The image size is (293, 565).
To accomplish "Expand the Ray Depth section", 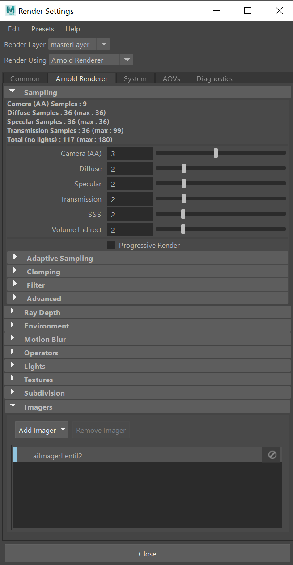I will click(148, 312).
